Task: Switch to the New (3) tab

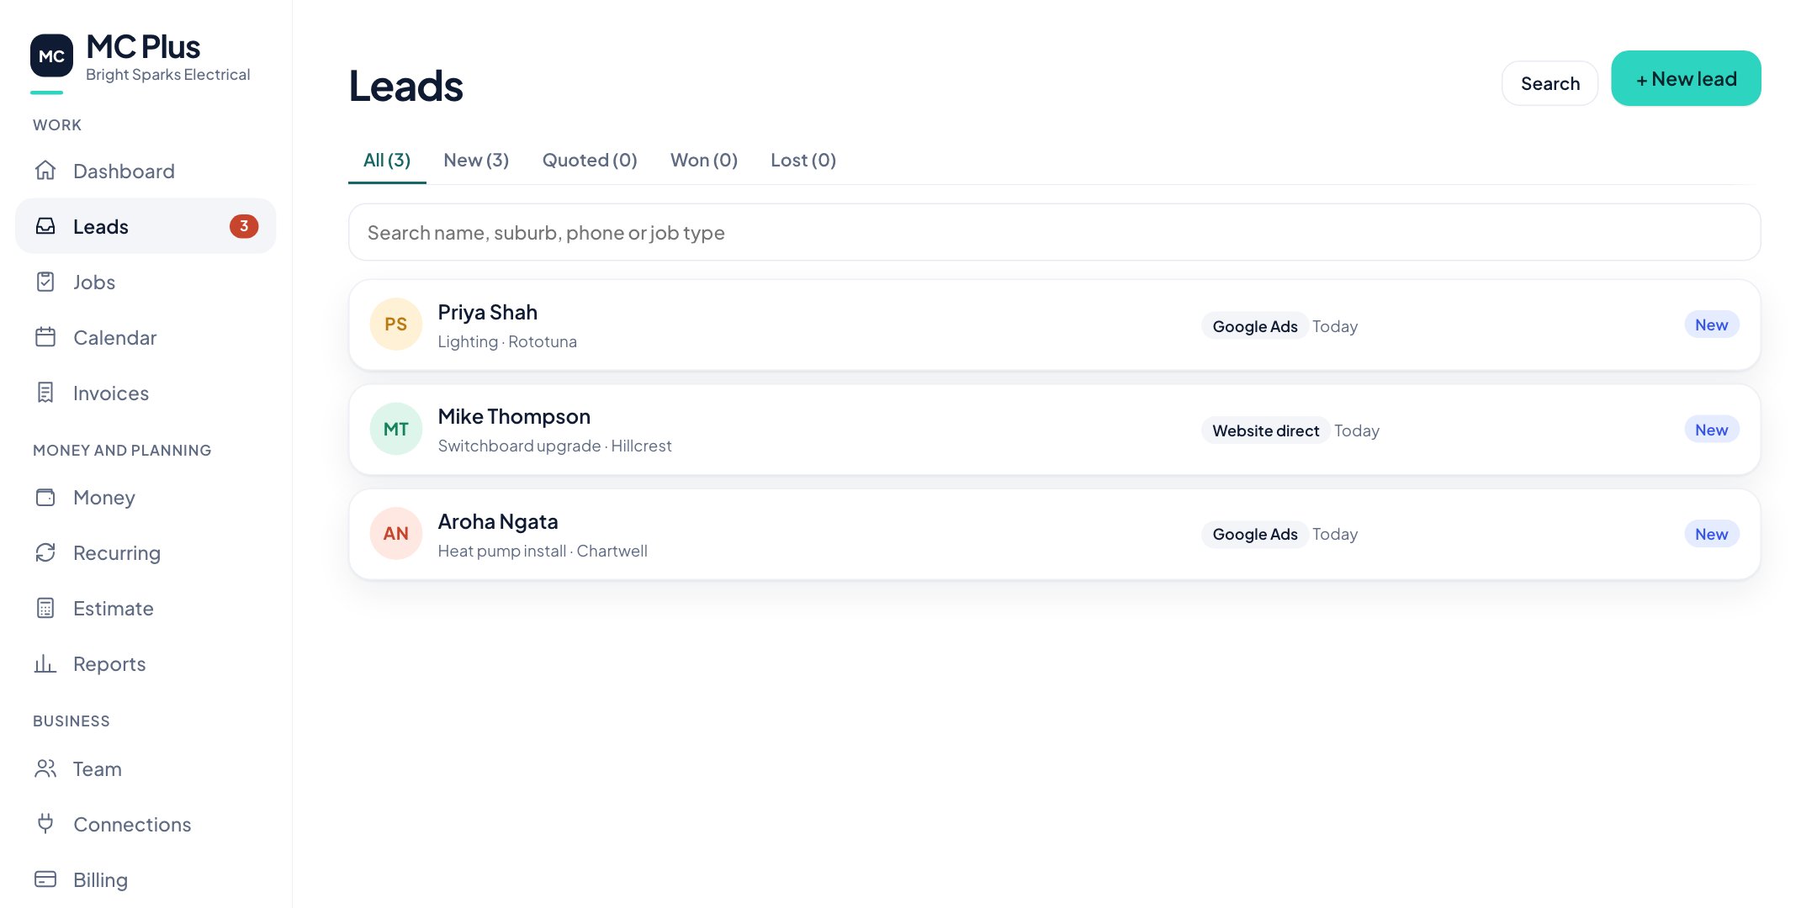Action: (x=476, y=160)
